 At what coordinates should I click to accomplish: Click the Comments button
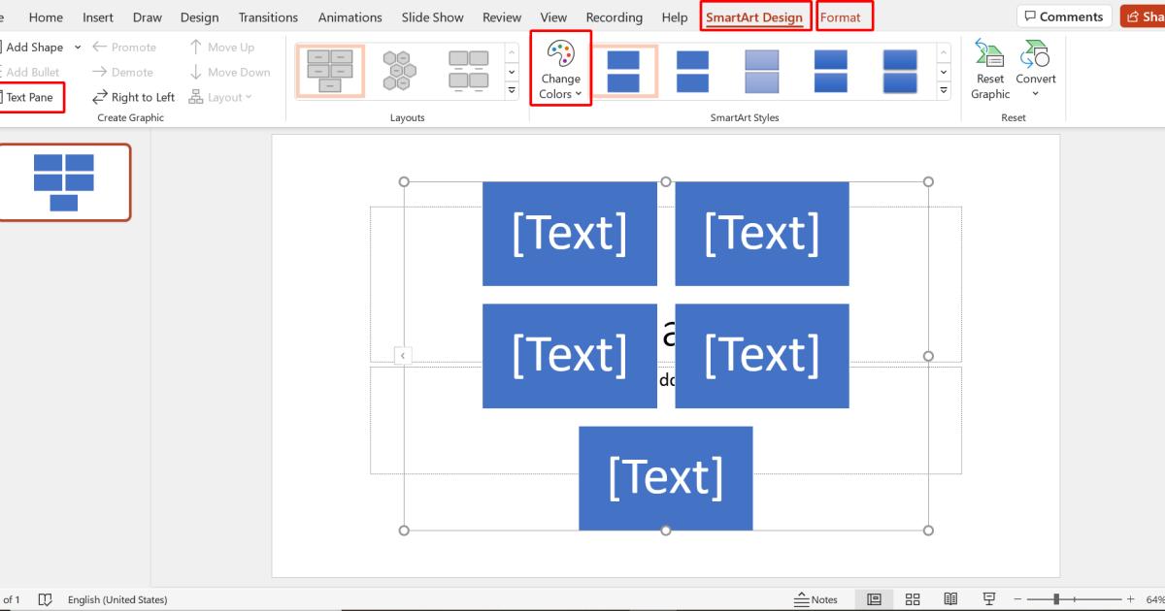[1064, 16]
